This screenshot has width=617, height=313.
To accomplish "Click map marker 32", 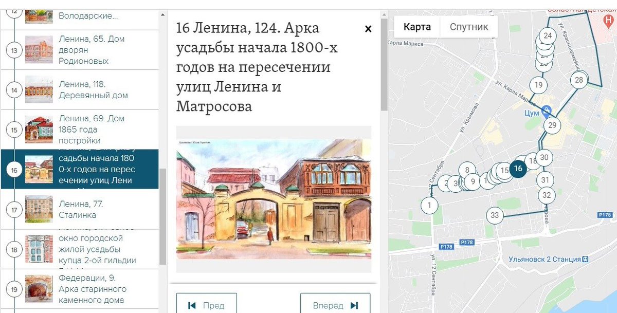I will (547, 195).
